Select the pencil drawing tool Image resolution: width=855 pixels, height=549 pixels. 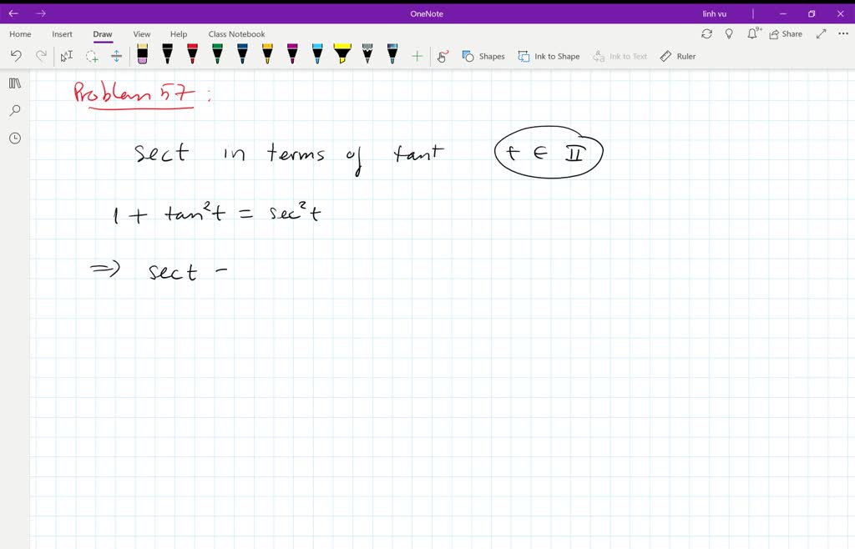(366, 55)
